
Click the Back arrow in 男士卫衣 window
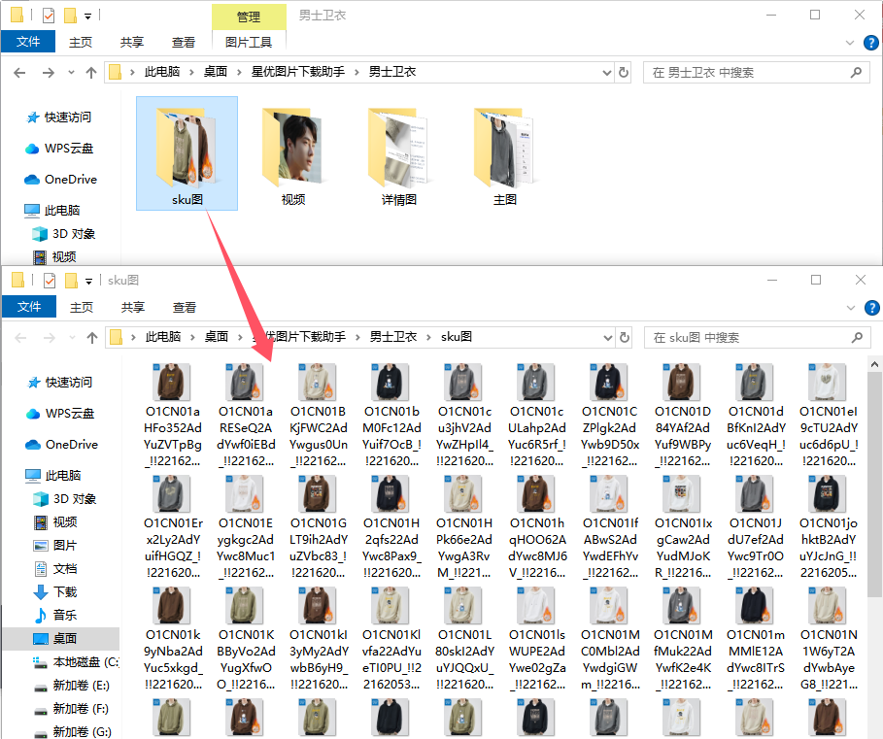(19, 73)
